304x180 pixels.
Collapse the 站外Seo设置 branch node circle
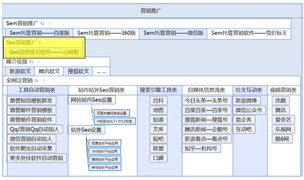tap(87, 136)
